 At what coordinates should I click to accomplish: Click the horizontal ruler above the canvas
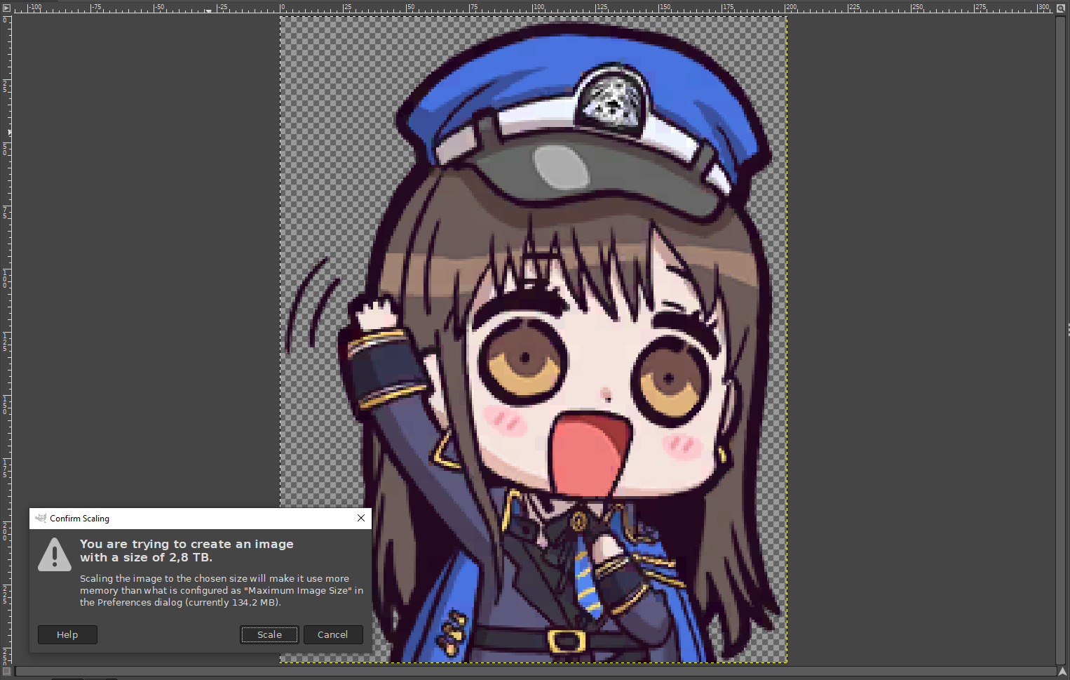pos(534,8)
